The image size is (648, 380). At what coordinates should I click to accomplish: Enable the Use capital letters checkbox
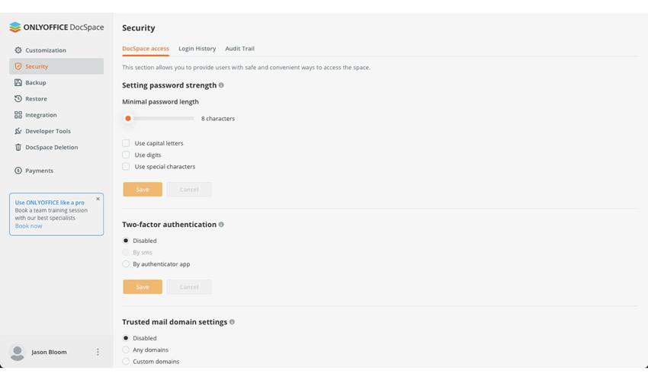[x=126, y=143]
